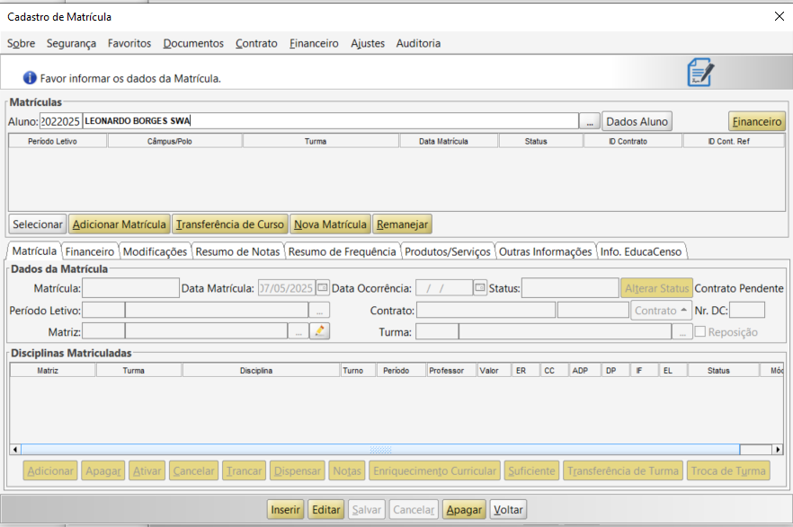Viewport: 793px width, 527px height.
Task: Click the Turma lookup ellipsis button
Action: tap(682, 331)
